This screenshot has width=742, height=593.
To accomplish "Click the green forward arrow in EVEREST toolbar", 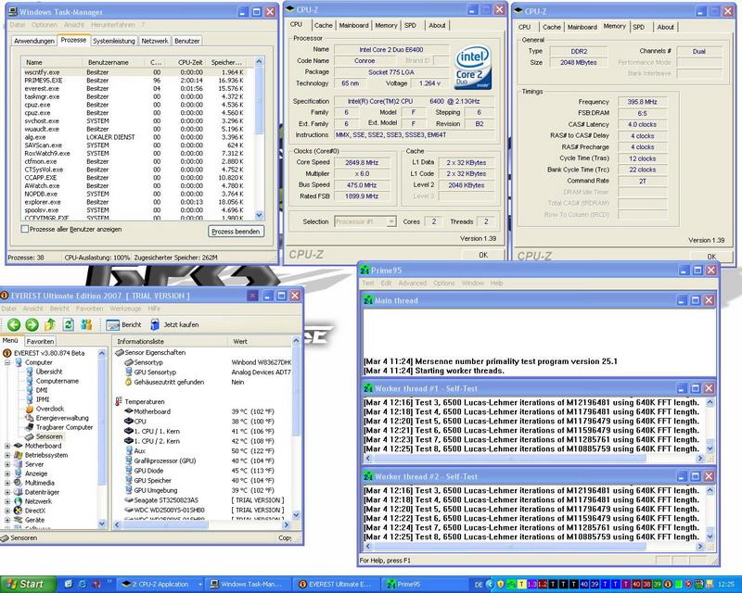I will tap(32, 324).
